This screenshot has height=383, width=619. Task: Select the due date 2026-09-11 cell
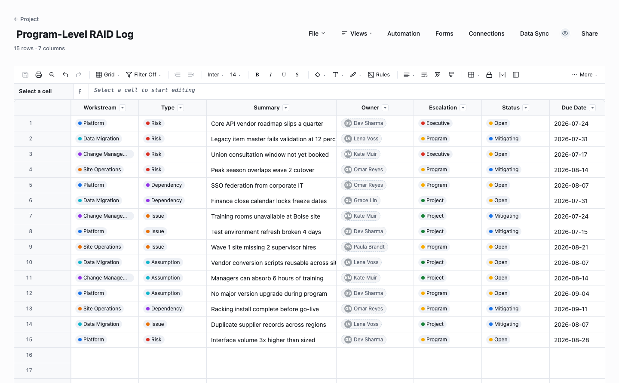577,309
